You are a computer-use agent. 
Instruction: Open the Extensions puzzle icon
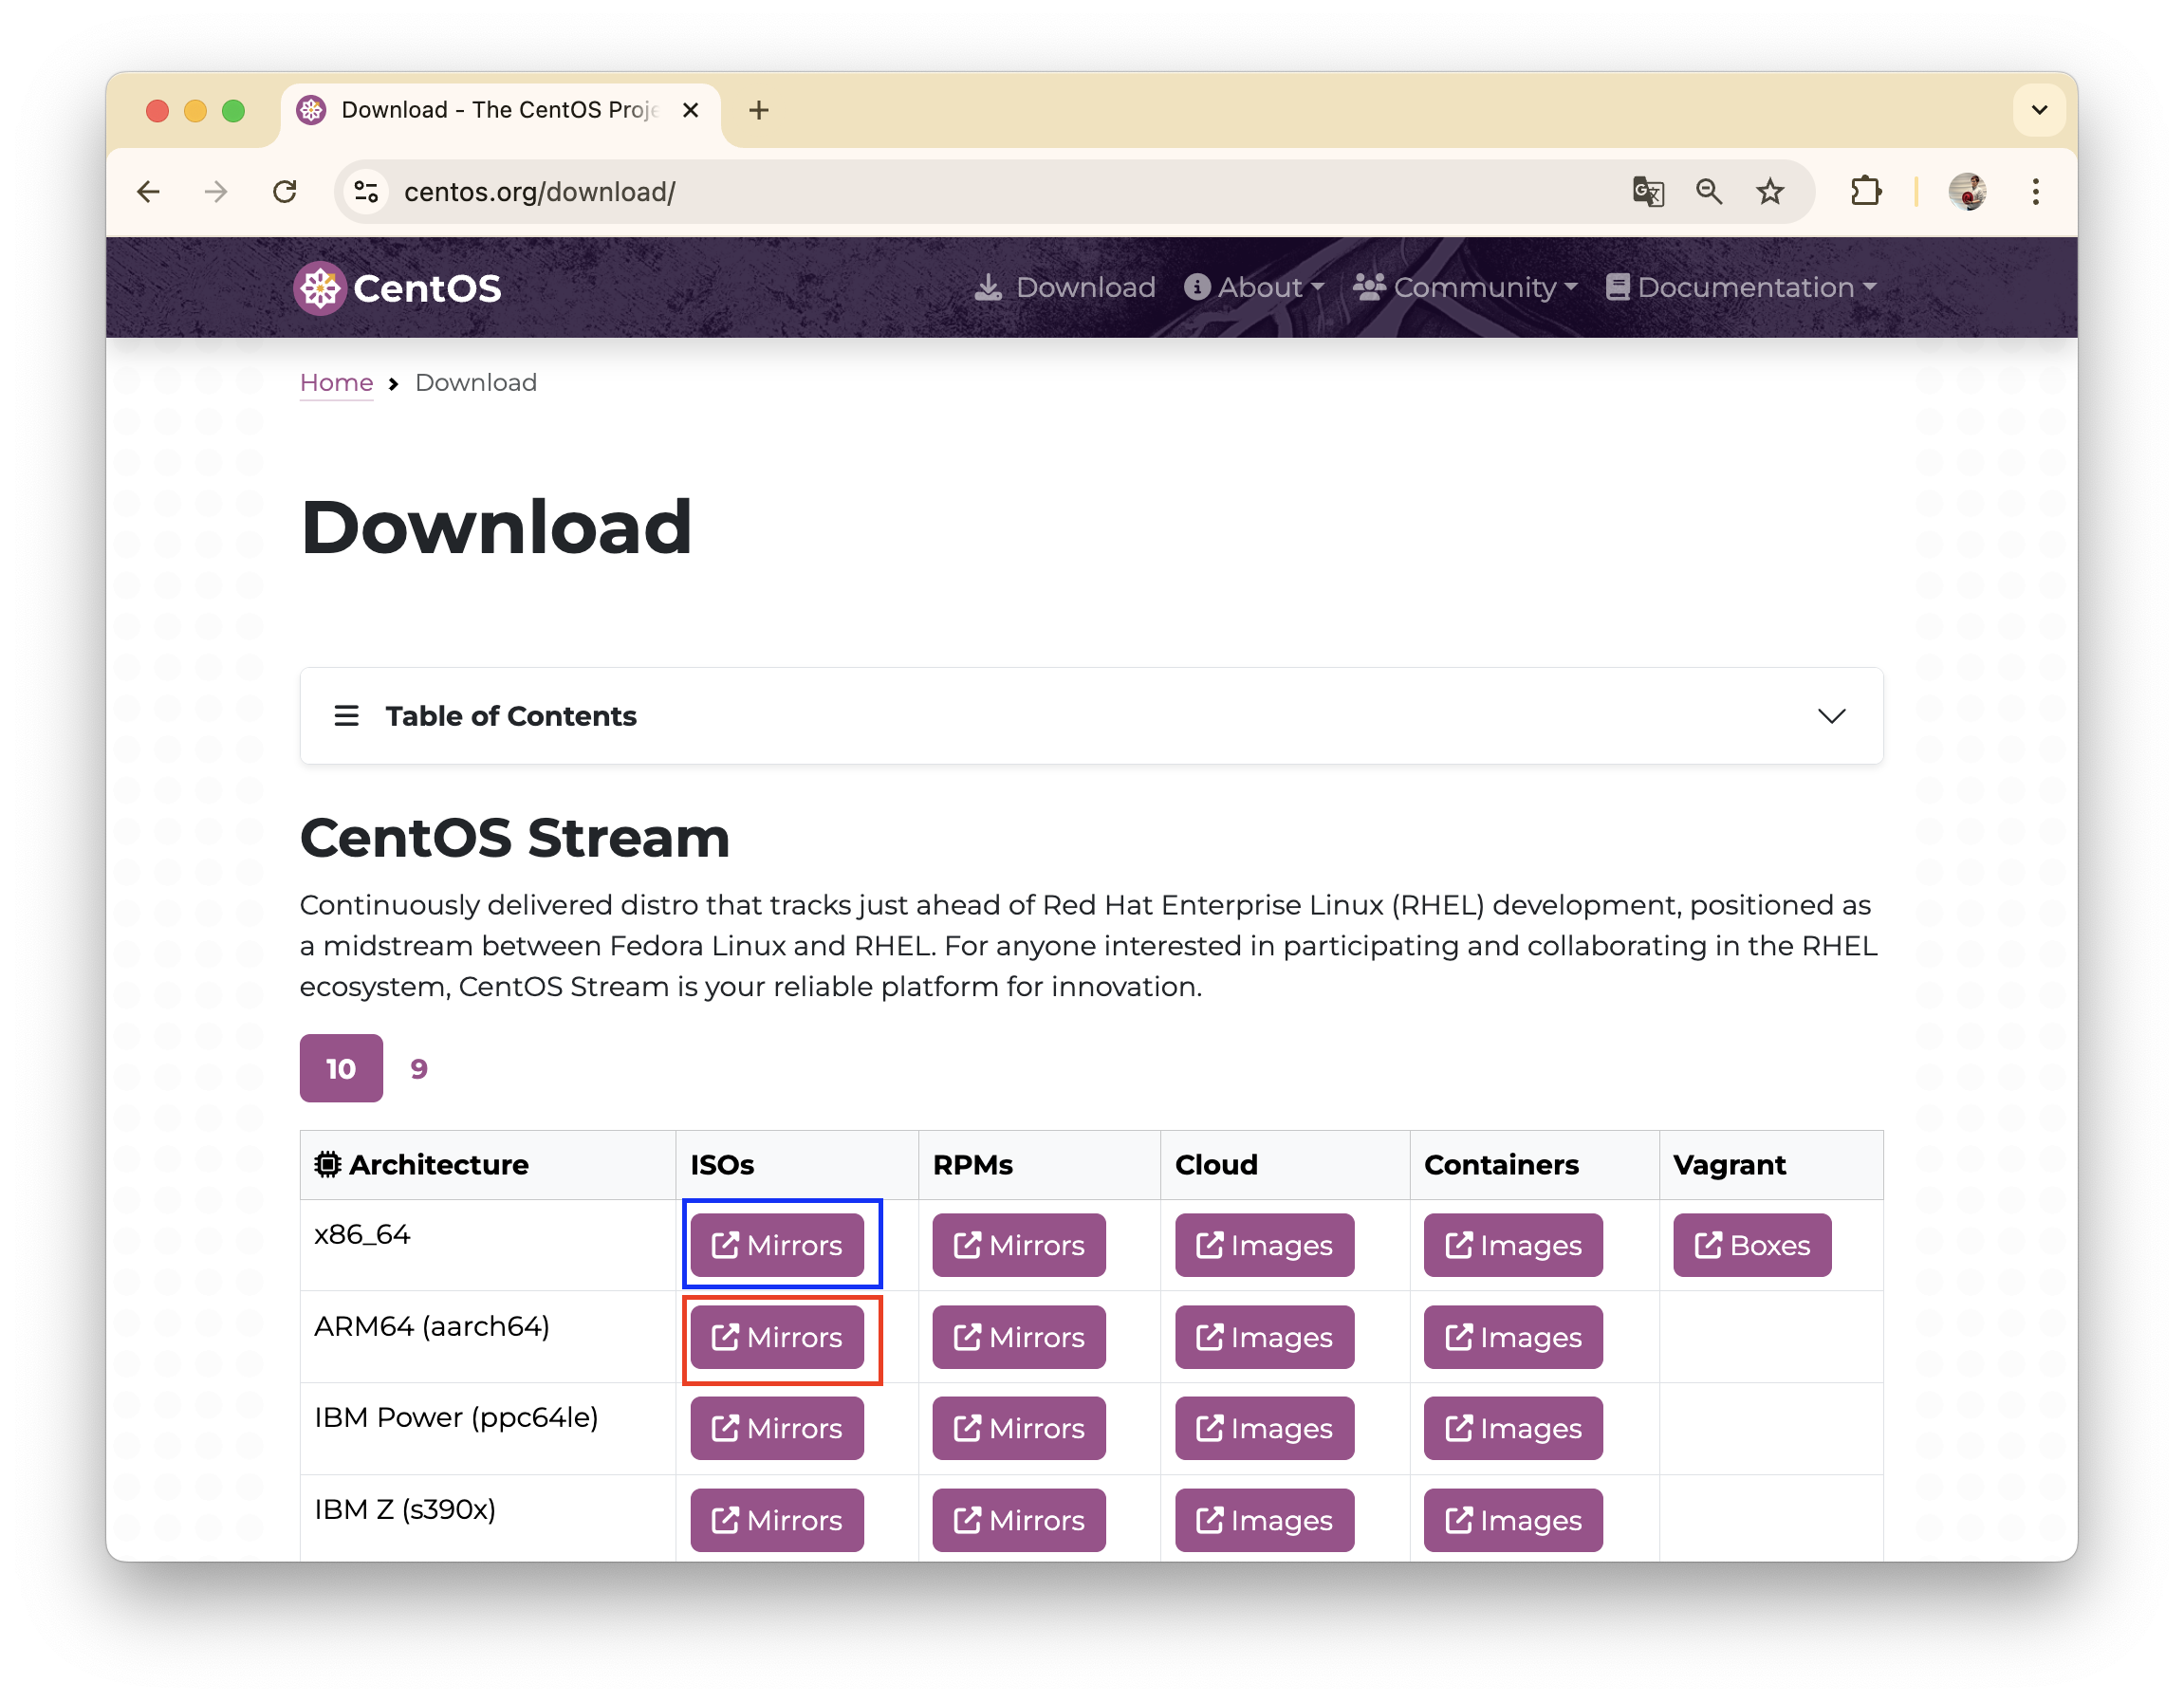click(x=1865, y=191)
